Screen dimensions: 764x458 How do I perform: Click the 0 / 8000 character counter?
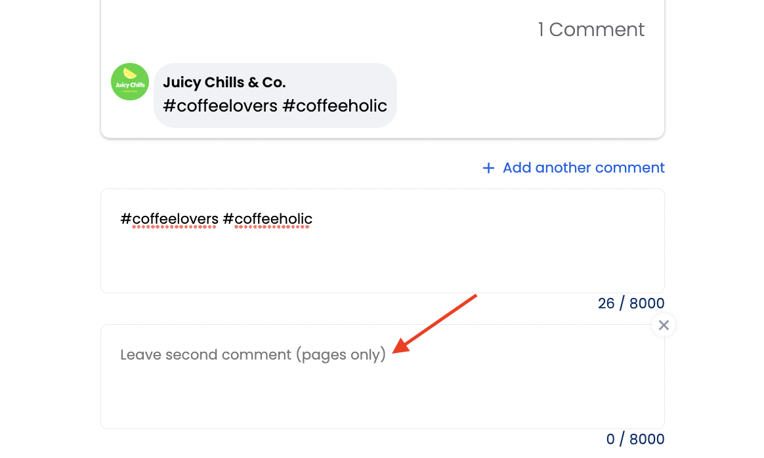tap(635, 439)
